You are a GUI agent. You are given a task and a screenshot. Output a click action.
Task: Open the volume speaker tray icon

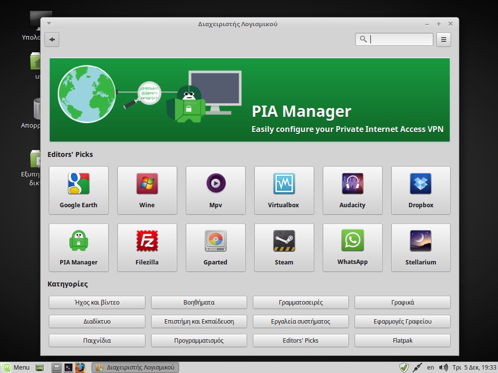click(x=443, y=368)
